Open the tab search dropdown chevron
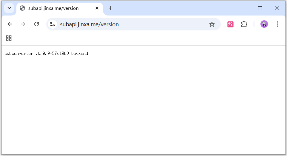 click(x=9, y=8)
